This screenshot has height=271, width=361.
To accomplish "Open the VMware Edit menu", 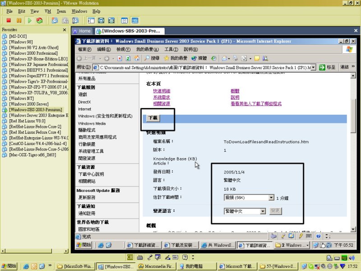I will (x=22, y=11).
